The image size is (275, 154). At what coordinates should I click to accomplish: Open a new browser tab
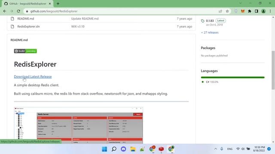pyautogui.click(x=58, y=4)
